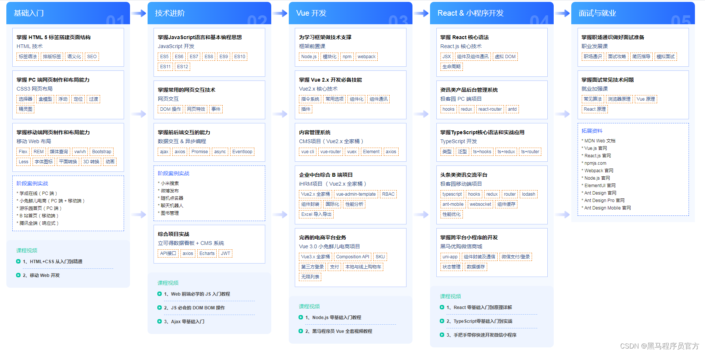Click the green bullet beside Node.js 零基础入门教程
Screen dimensions: 705x353
point(301,317)
